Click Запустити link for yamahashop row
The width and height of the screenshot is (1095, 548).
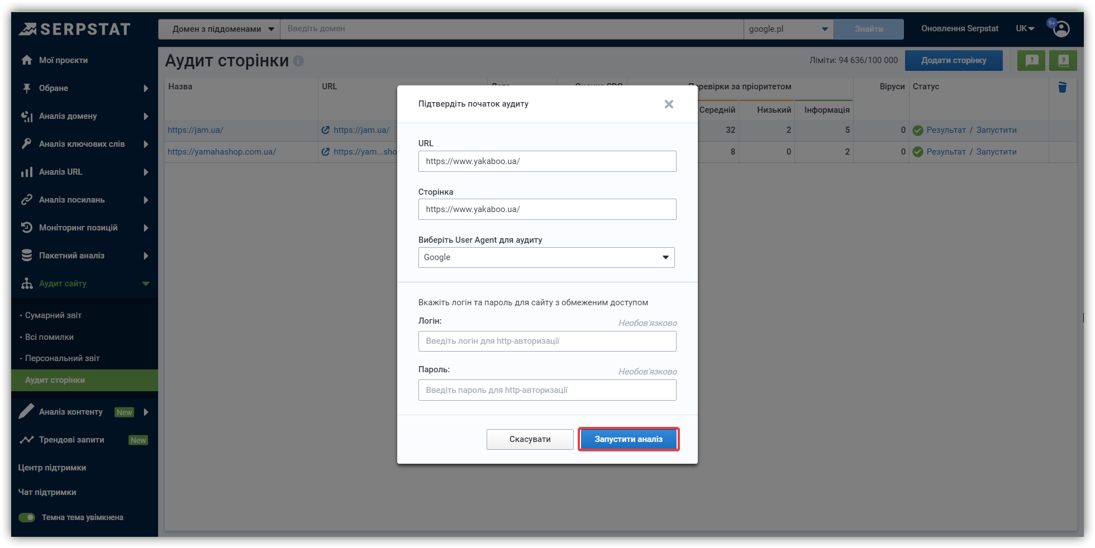996,152
